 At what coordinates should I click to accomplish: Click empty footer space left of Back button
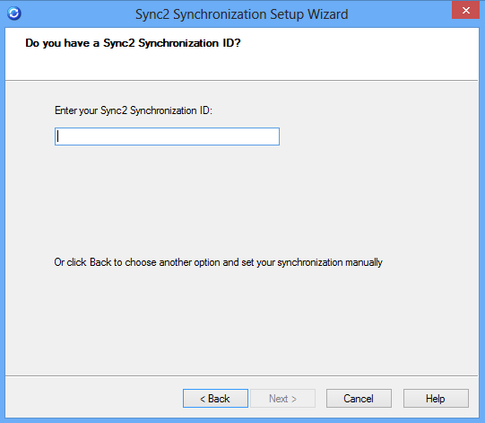(93, 399)
